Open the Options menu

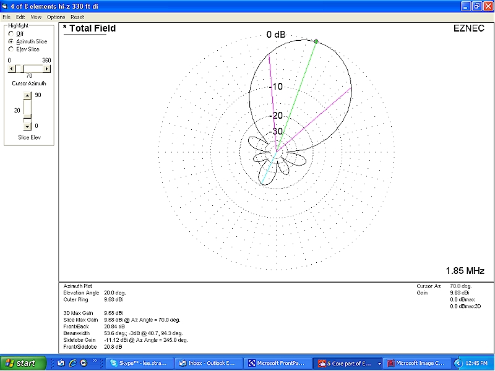click(56, 17)
